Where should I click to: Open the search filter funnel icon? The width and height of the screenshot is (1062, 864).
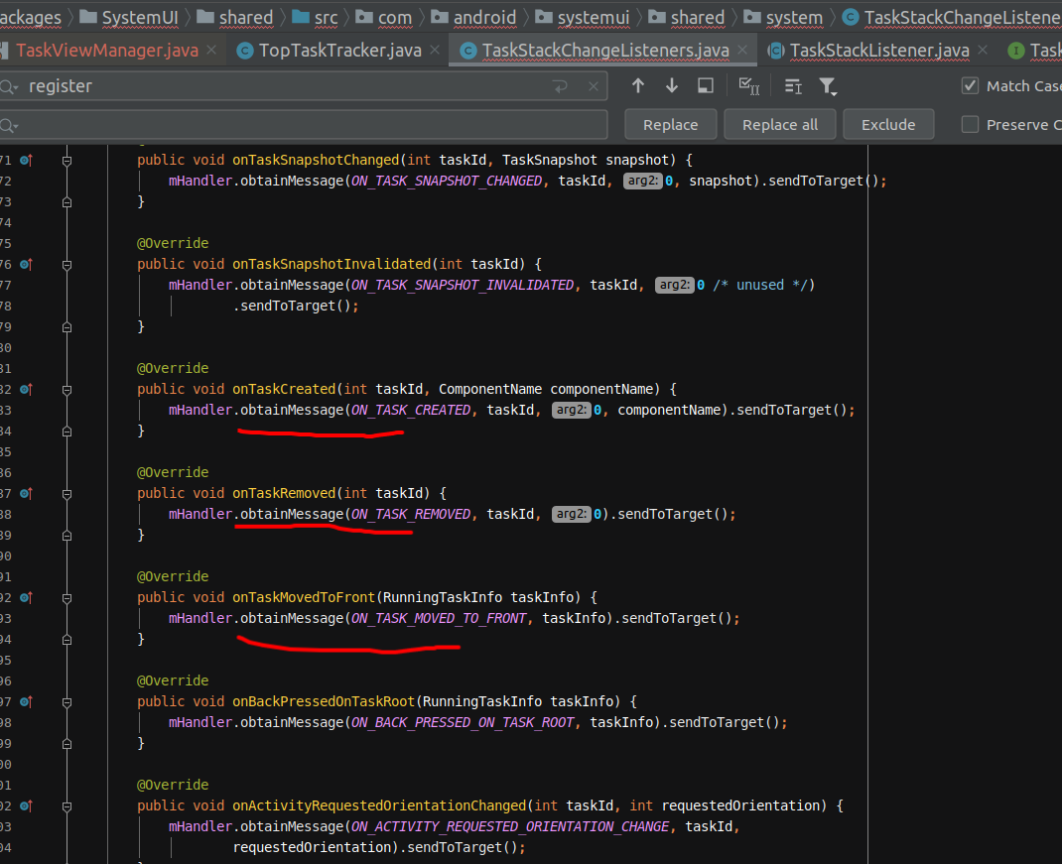tap(827, 86)
